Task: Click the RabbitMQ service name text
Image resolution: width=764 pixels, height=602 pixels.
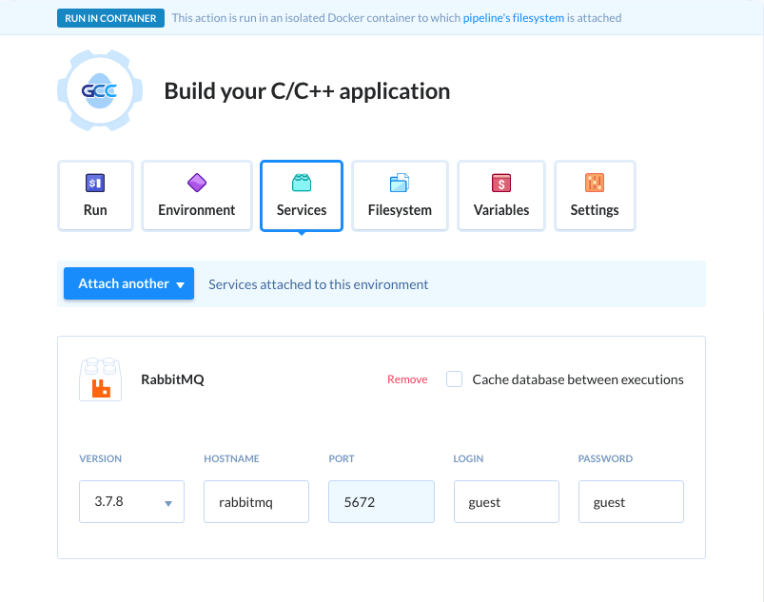Action: (172, 379)
